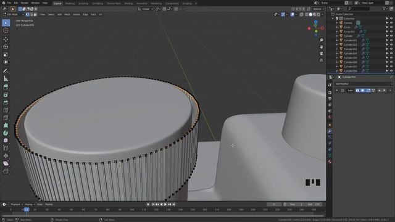The height and width of the screenshot is (222, 395).
Task: Select the Measure tool
Action: 6,79
